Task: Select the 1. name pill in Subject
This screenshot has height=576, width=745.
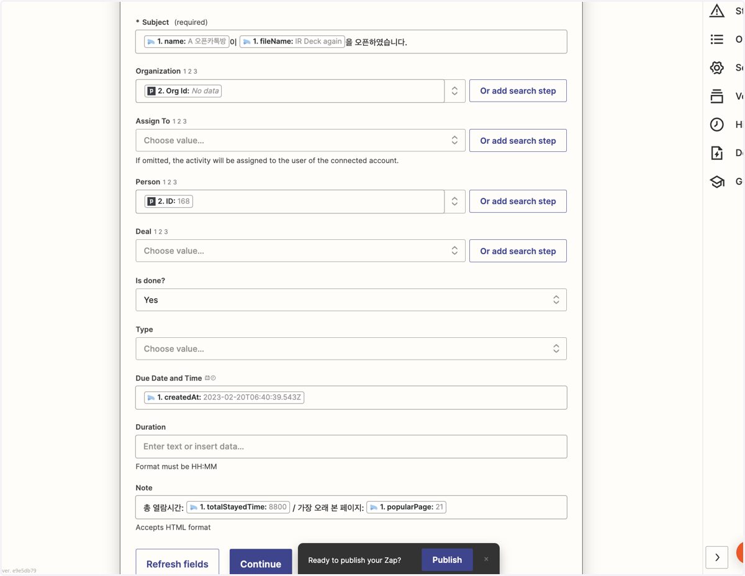Action: coord(187,42)
